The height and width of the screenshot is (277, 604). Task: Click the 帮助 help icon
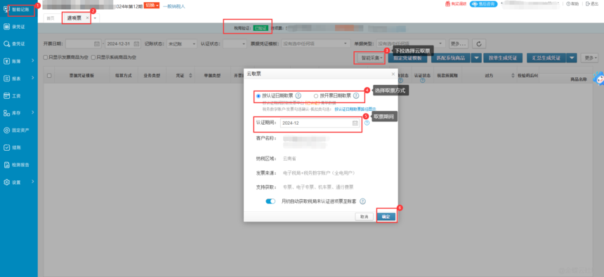pos(572,4)
